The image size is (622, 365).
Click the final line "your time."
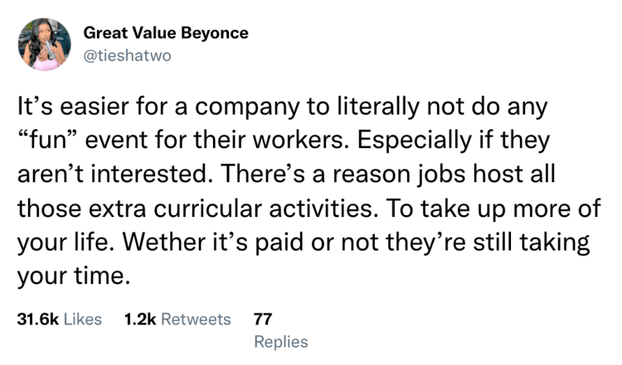coord(74,276)
